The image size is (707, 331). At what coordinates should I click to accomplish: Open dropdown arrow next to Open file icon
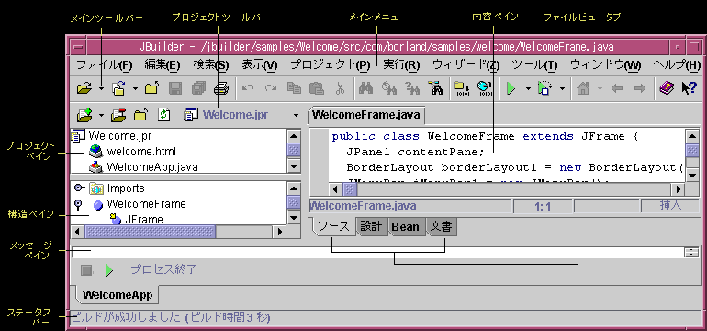pos(101,89)
